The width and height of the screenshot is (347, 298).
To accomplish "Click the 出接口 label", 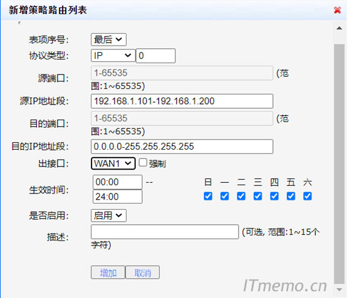I will coord(53,163).
